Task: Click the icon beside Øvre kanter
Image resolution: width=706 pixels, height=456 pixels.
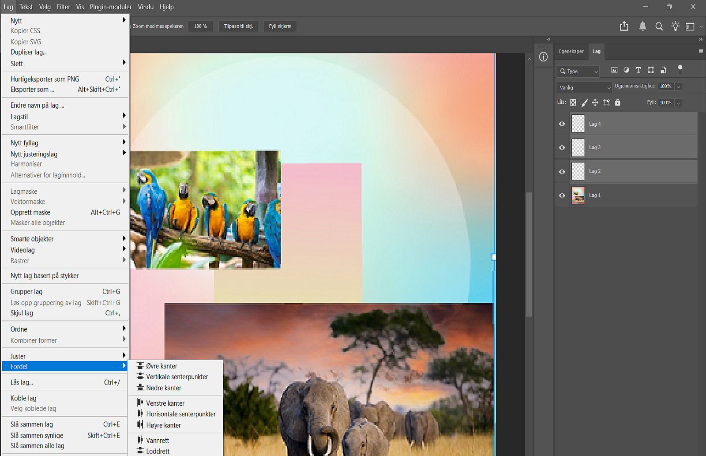Action: pos(140,366)
